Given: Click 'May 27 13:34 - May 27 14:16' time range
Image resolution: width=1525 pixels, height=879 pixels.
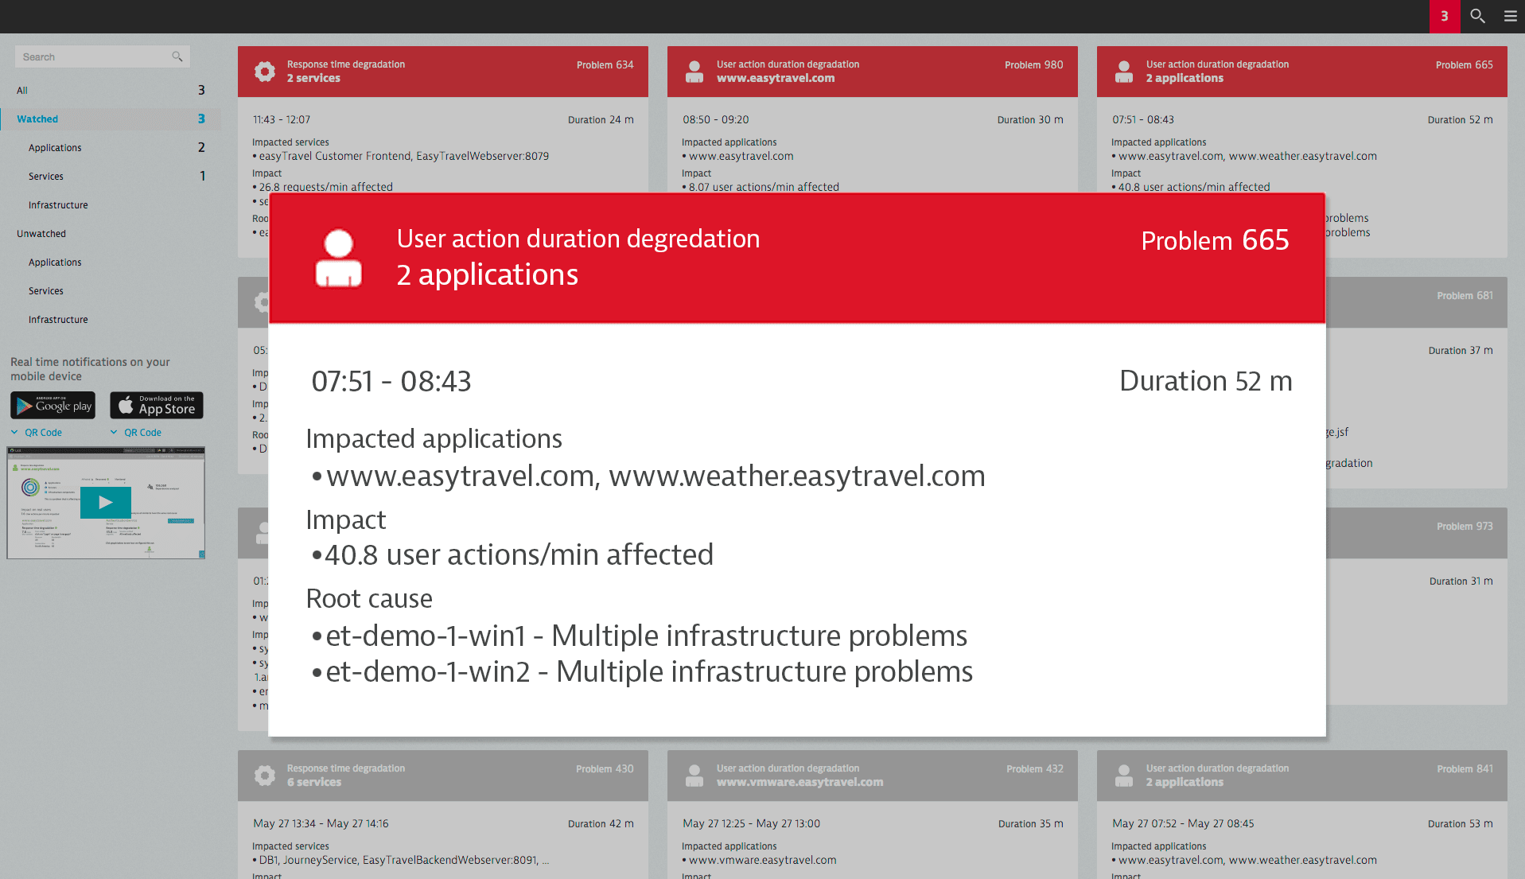Looking at the screenshot, I should [321, 823].
